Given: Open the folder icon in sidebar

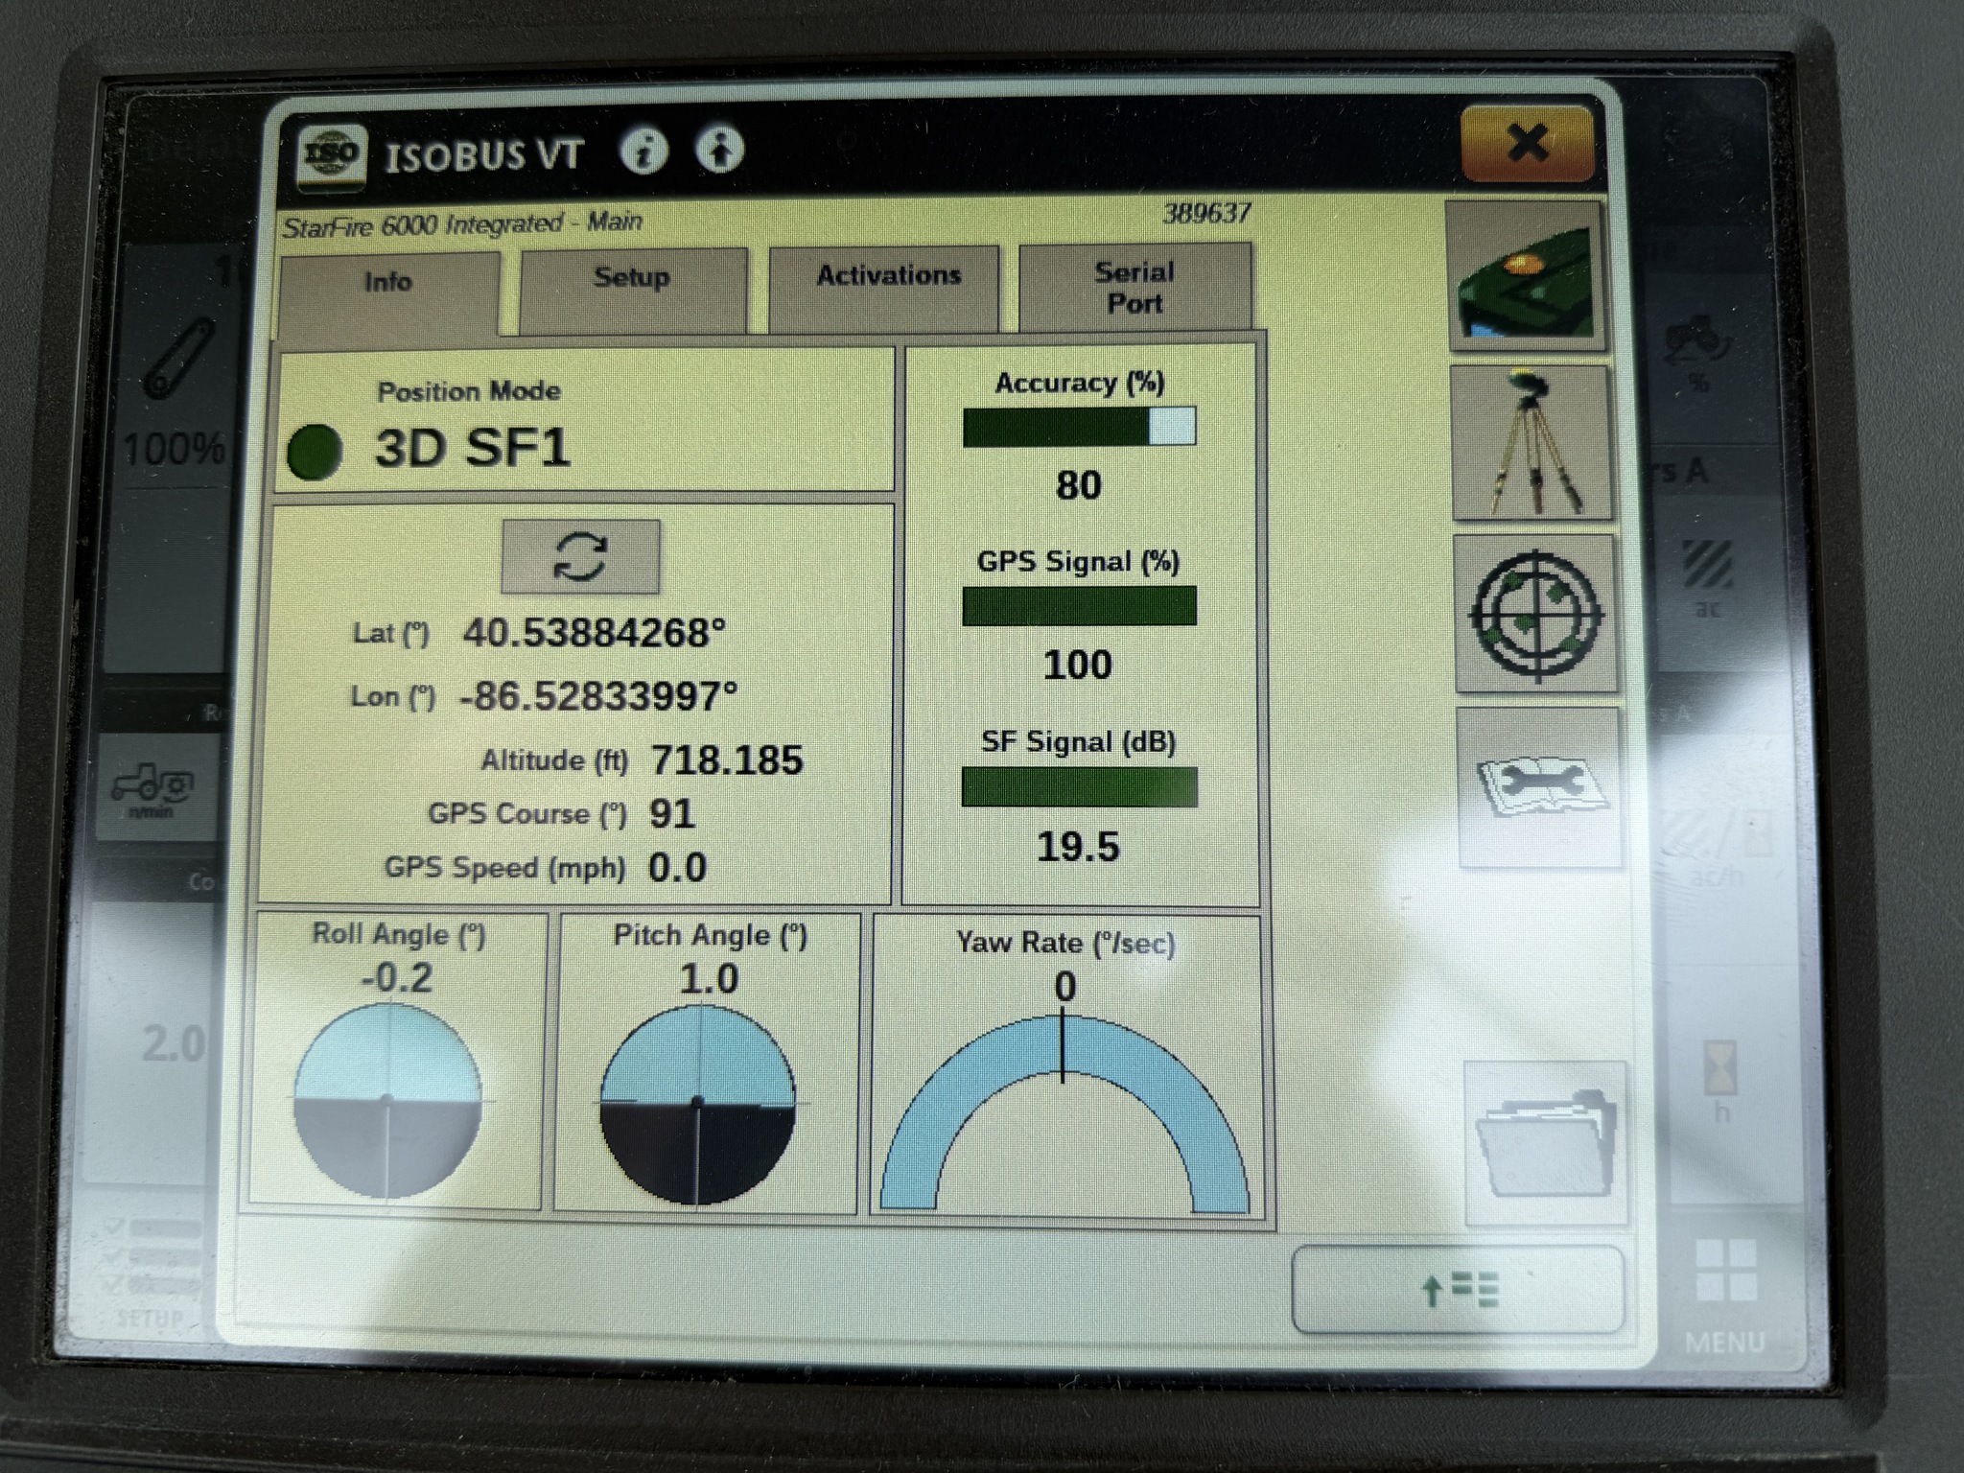Looking at the screenshot, I should coord(1546,1144).
